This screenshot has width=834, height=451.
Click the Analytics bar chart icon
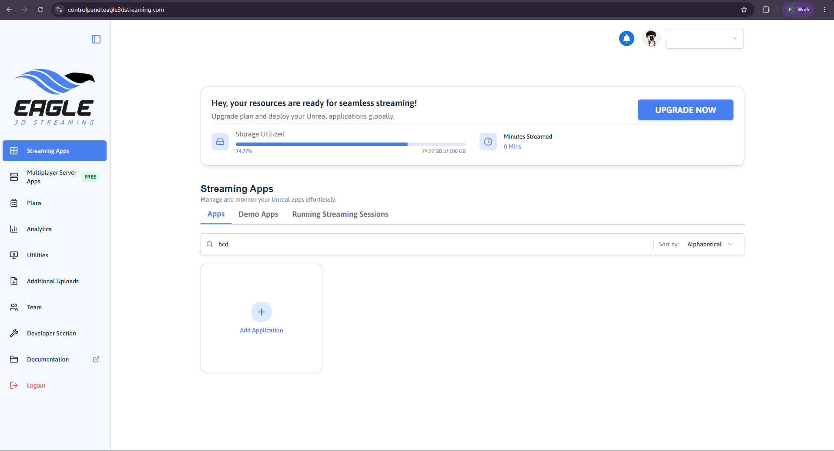point(14,229)
